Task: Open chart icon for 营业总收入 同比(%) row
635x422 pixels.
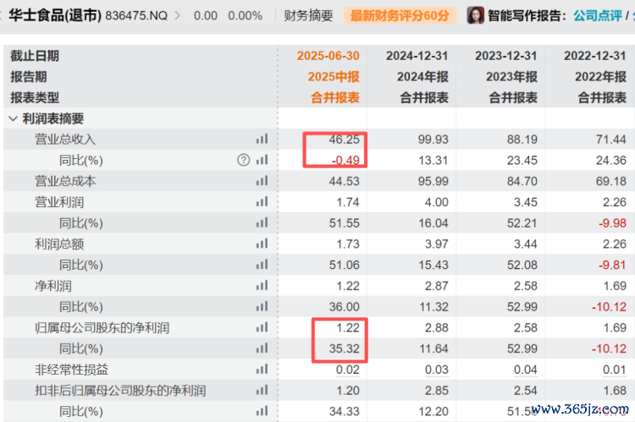Action: pos(262,160)
